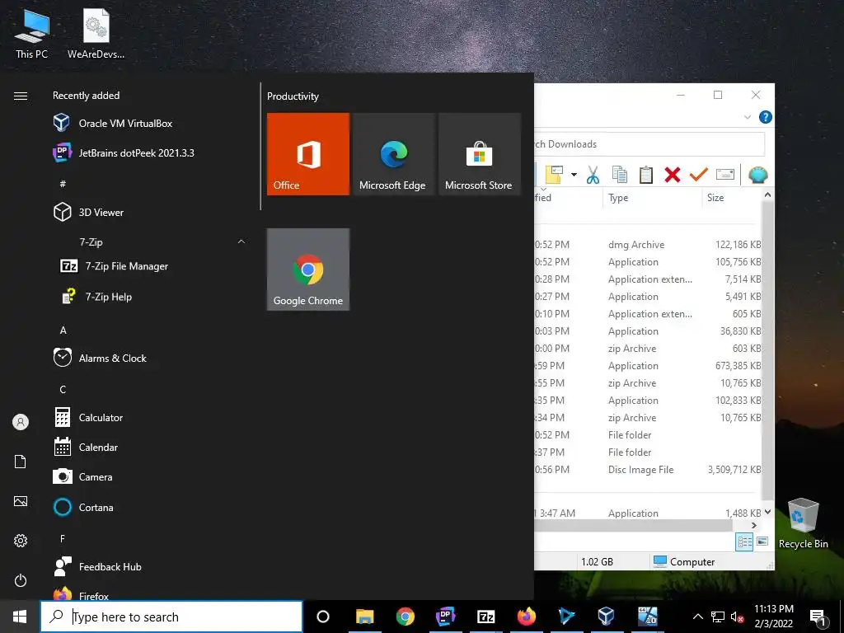Open the Office tile in Productivity group
844x633 pixels.
308,154
